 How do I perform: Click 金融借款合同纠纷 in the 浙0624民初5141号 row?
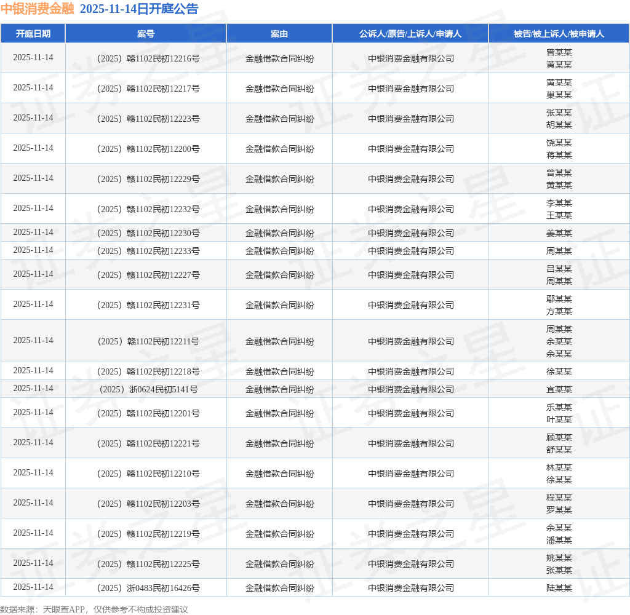tap(280, 390)
